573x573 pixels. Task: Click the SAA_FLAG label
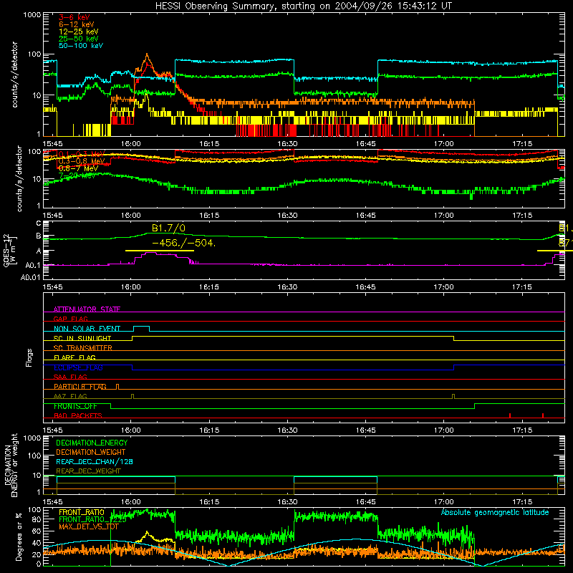(x=70, y=377)
